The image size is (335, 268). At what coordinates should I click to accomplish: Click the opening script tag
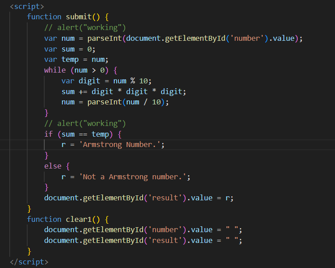27,6
